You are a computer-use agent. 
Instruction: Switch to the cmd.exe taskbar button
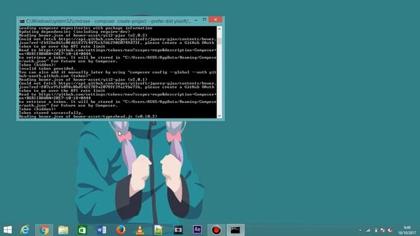coord(236,230)
